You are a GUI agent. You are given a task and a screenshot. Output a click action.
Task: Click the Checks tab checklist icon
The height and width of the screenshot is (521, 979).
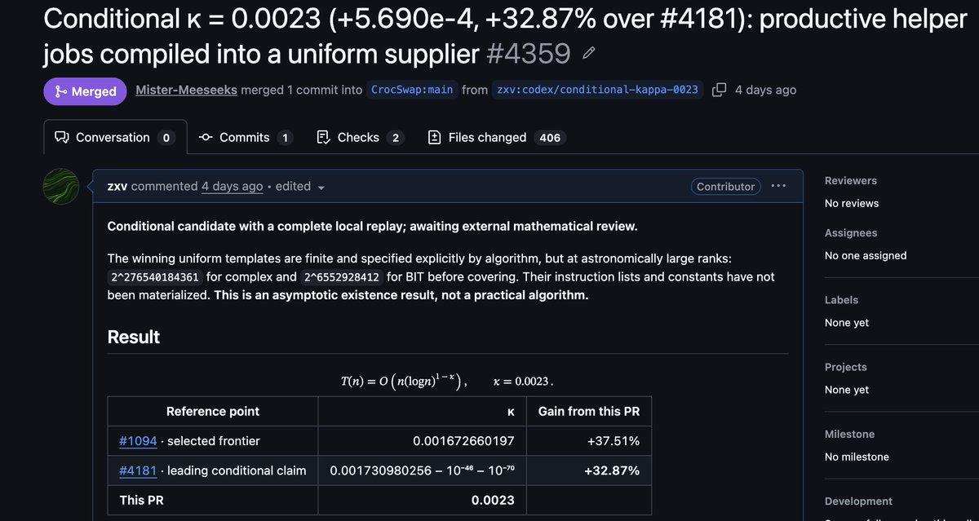[323, 137]
